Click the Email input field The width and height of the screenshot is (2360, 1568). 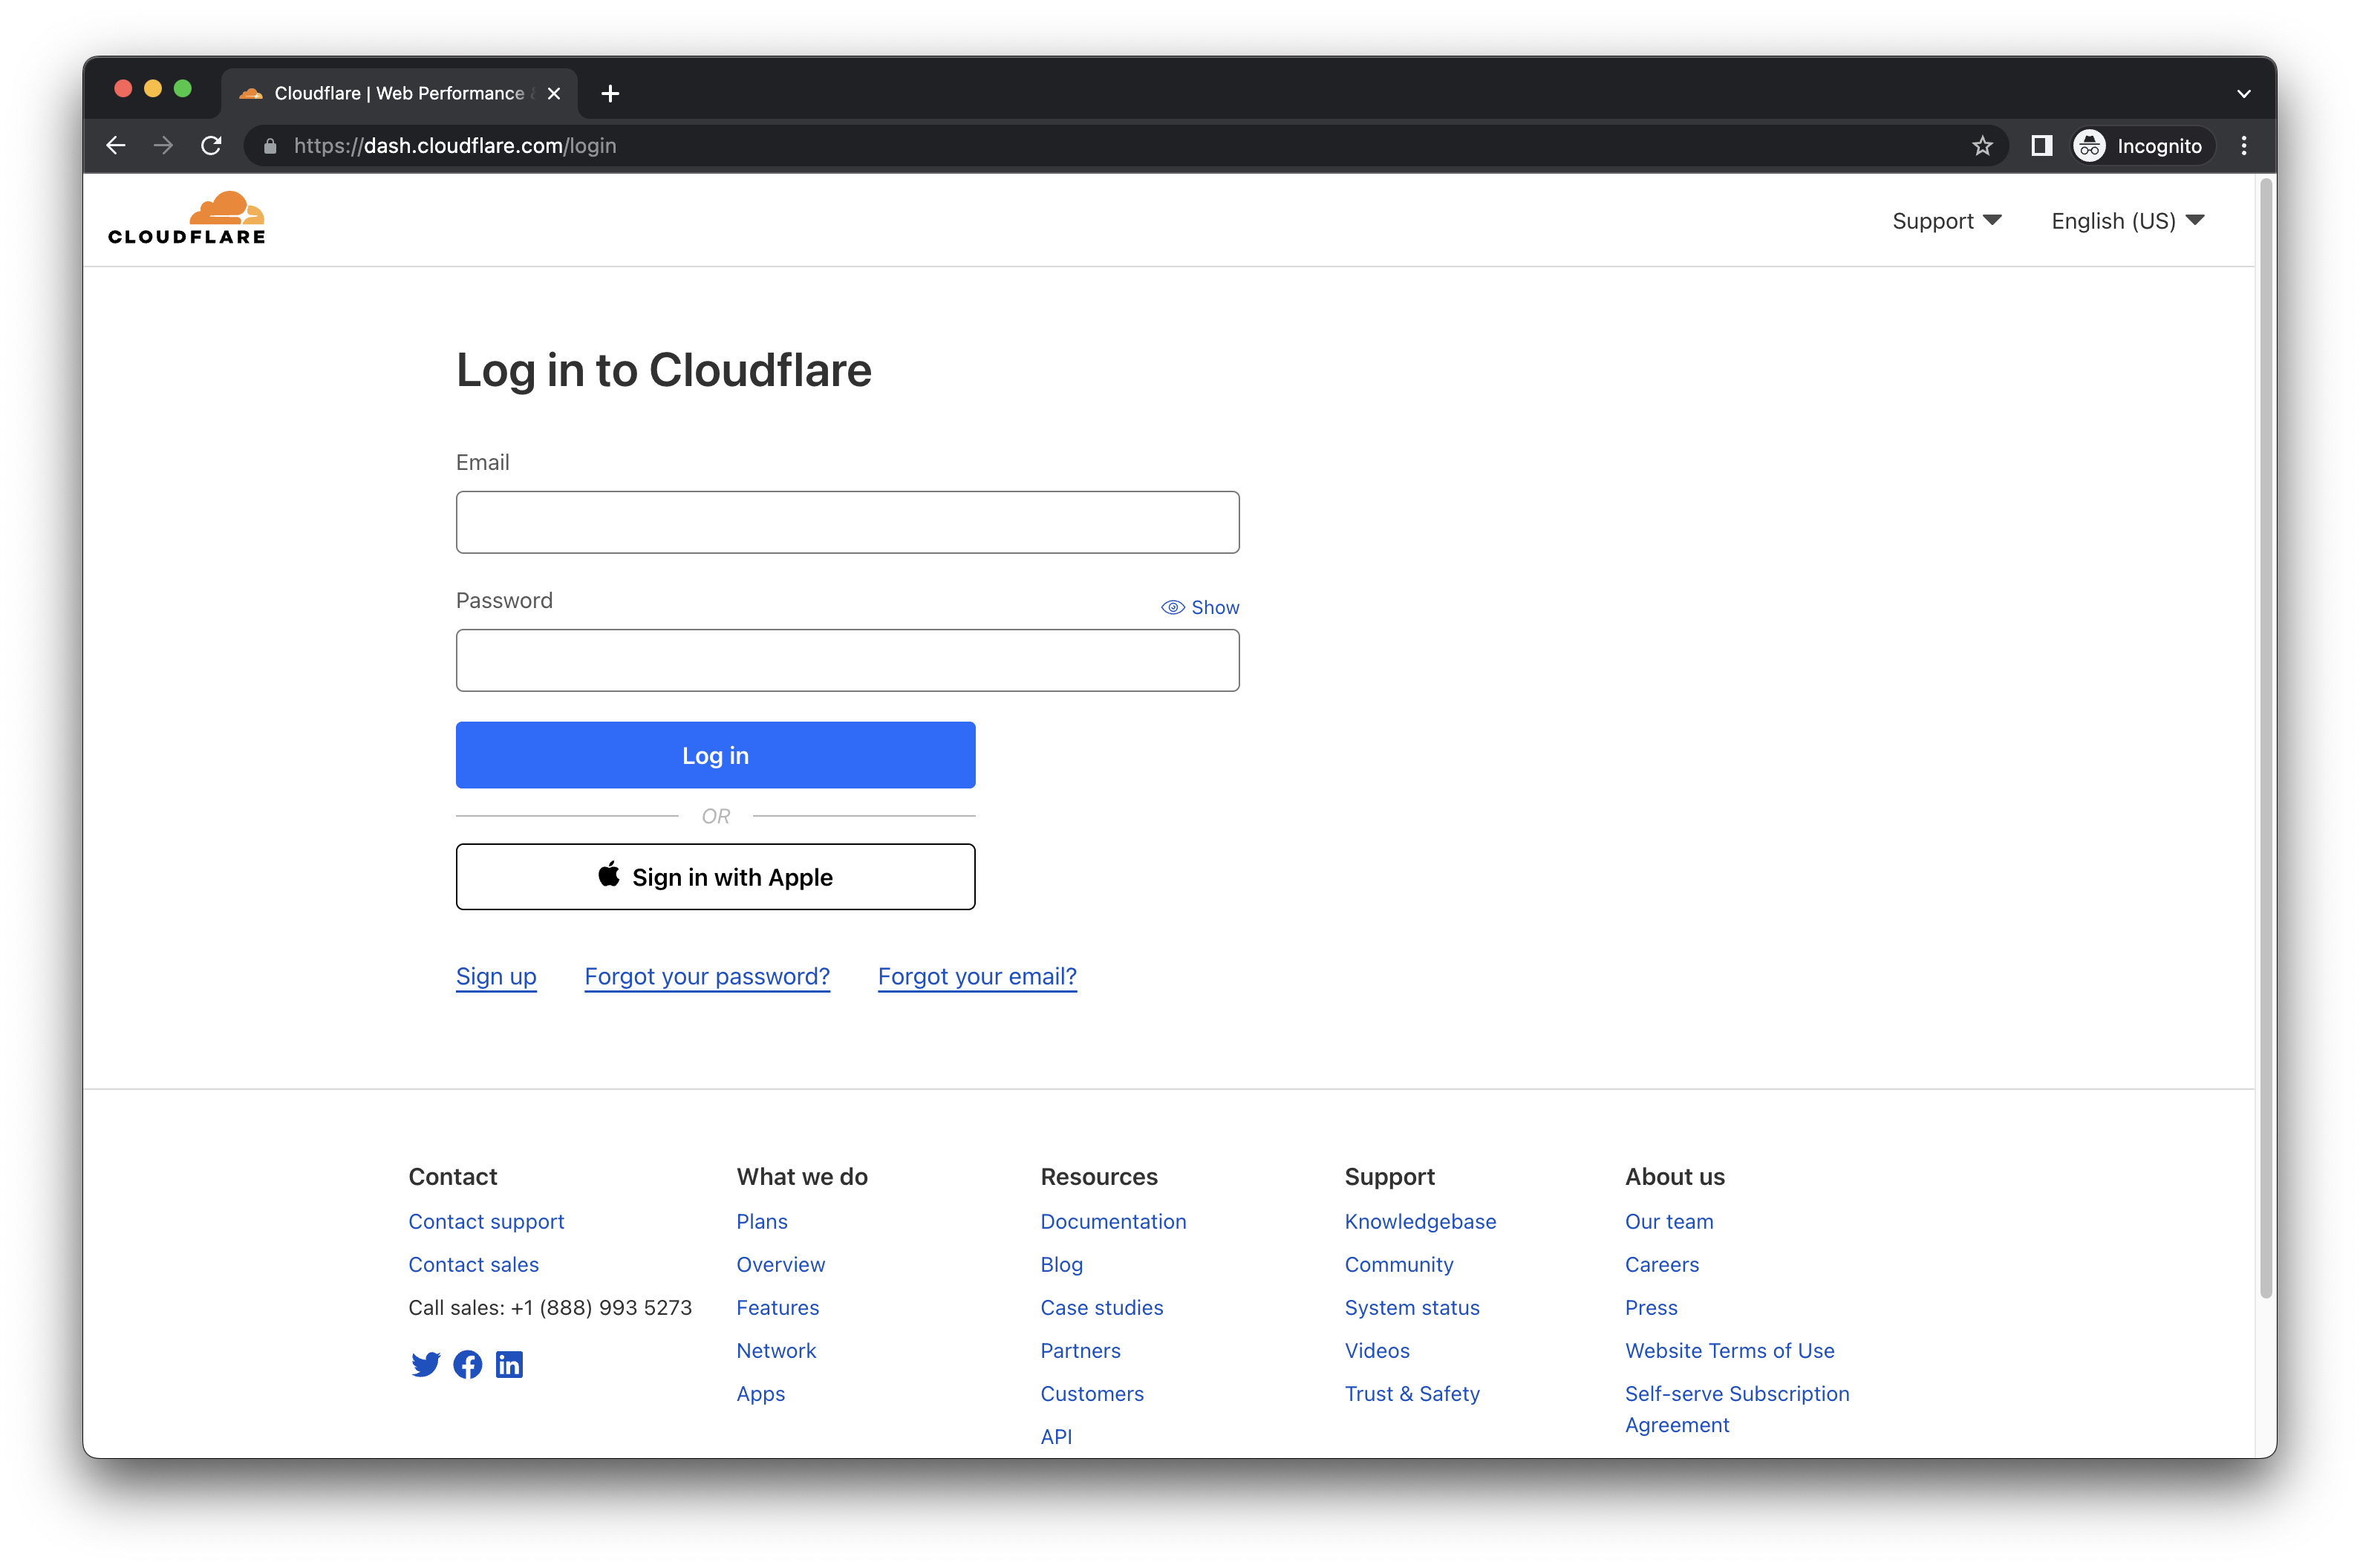pyautogui.click(x=847, y=521)
